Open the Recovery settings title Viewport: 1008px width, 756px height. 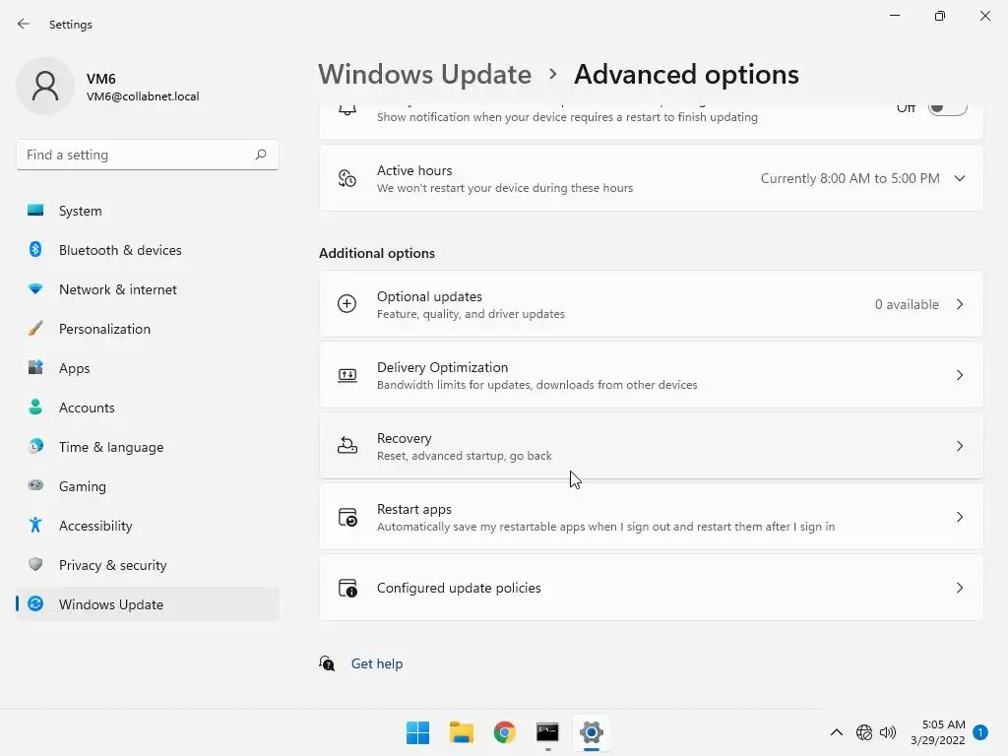404,438
